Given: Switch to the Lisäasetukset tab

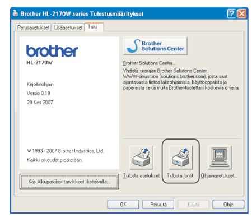Looking at the screenshot, I should point(68,27).
